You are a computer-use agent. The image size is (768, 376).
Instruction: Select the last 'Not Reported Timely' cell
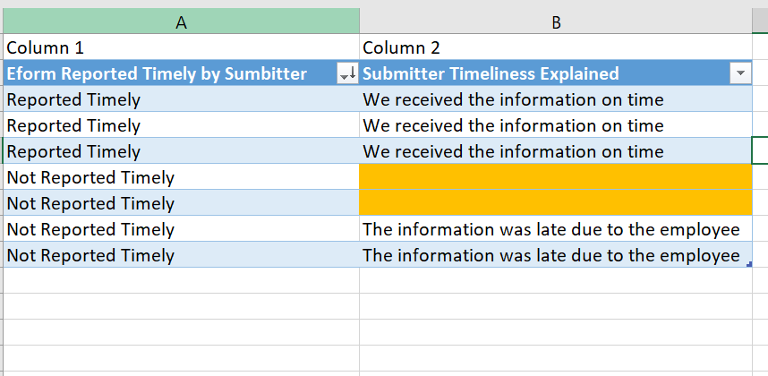(x=181, y=255)
